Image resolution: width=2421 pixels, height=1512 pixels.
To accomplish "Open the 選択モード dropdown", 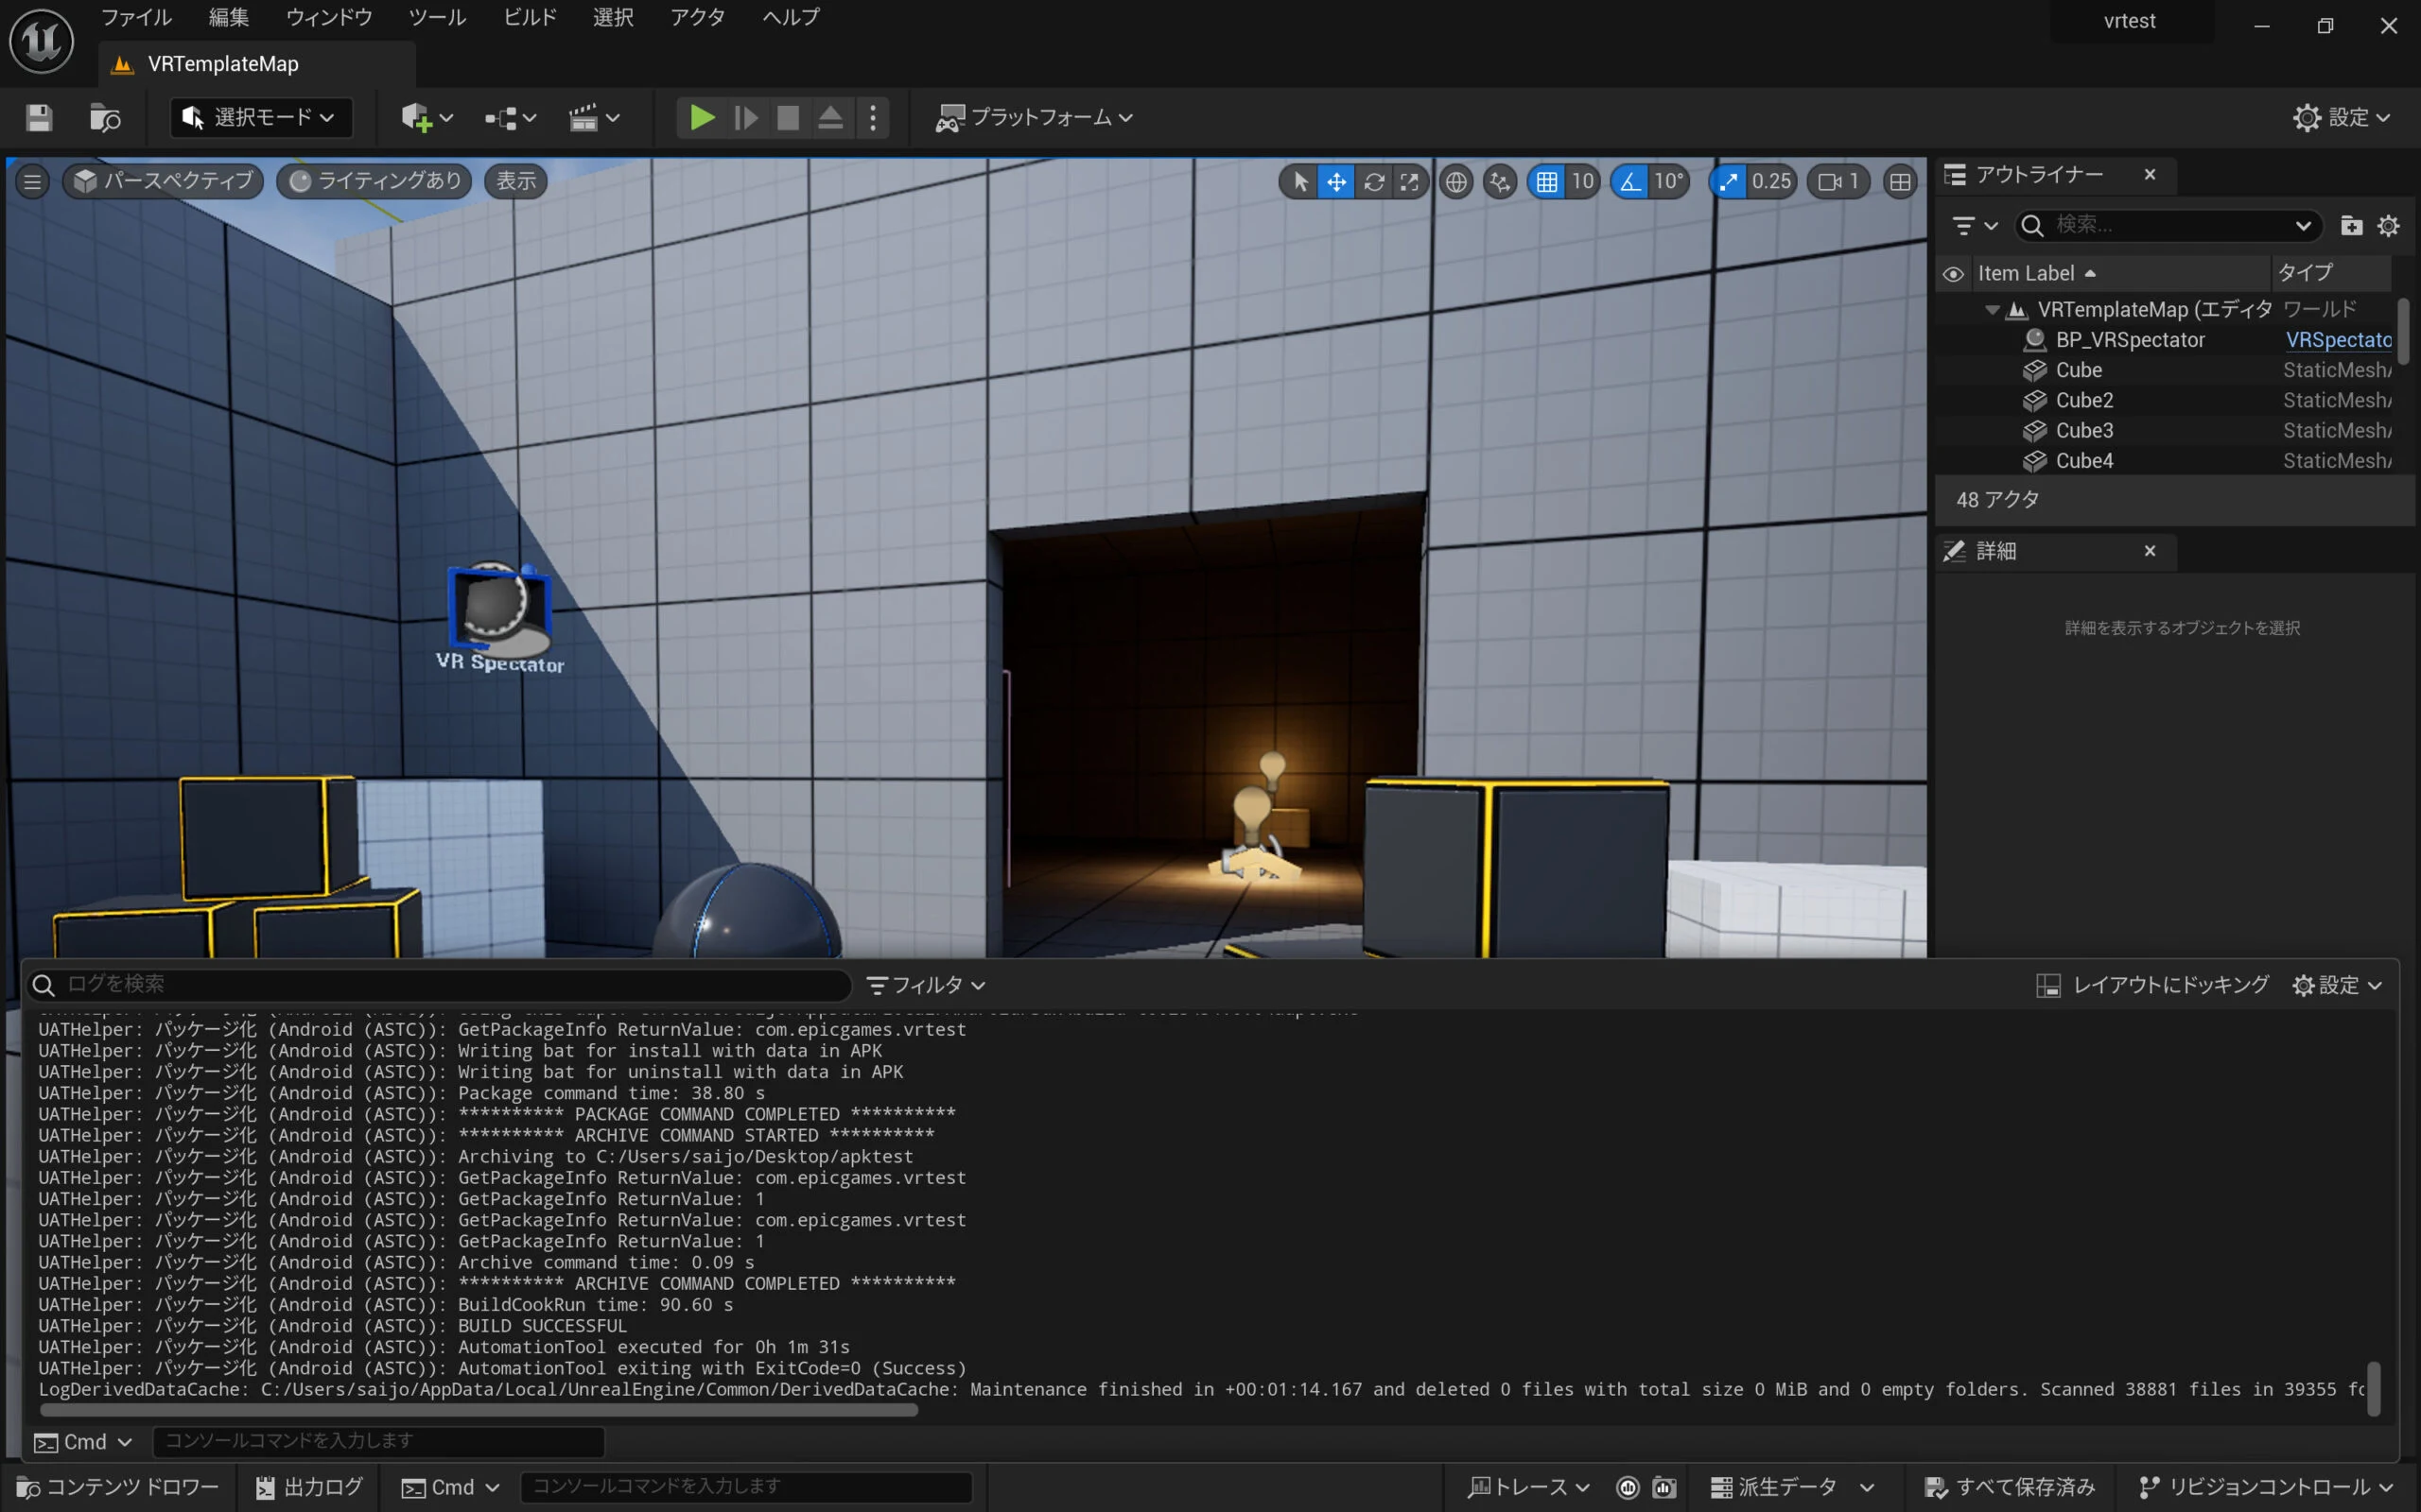I will point(261,118).
